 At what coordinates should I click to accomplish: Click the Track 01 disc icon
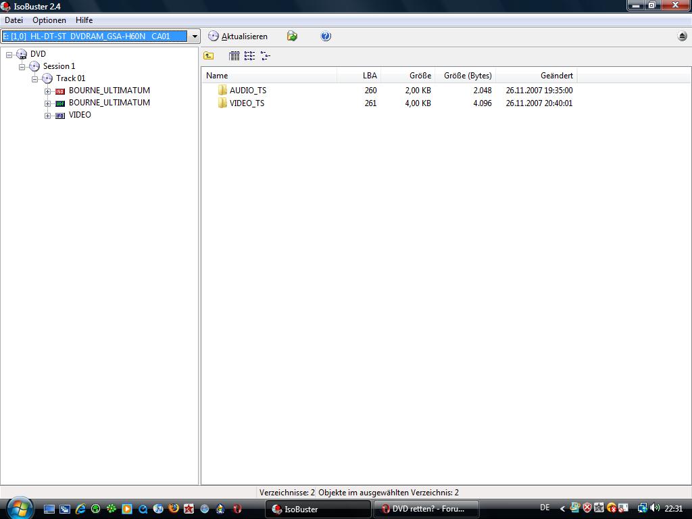[47, 78]
